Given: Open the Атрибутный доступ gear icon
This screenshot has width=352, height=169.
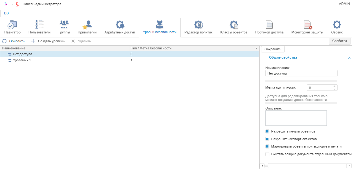Looking at the screenshot, I should 120,25.
